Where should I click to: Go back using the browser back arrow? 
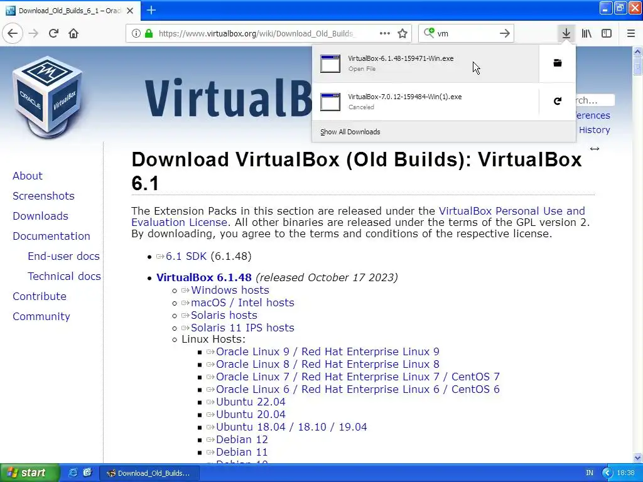pos(13,33)
